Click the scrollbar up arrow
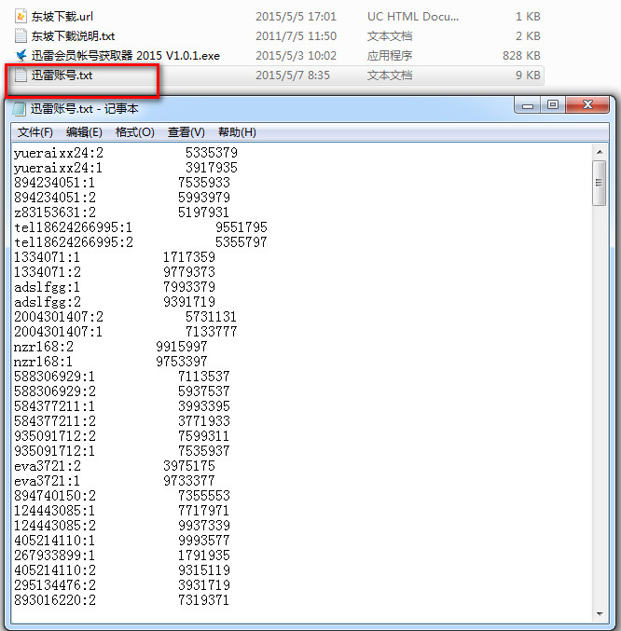Image resolution: width=621 pixels, height=631 pixels. [x=600, y=152]
